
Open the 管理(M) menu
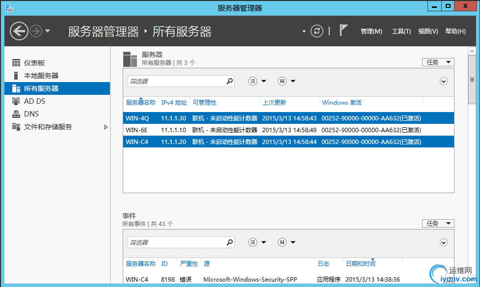click(x=371, y=31)
